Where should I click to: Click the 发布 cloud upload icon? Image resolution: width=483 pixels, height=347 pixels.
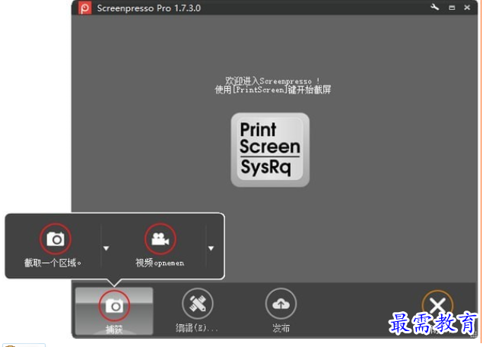[281, 304]
